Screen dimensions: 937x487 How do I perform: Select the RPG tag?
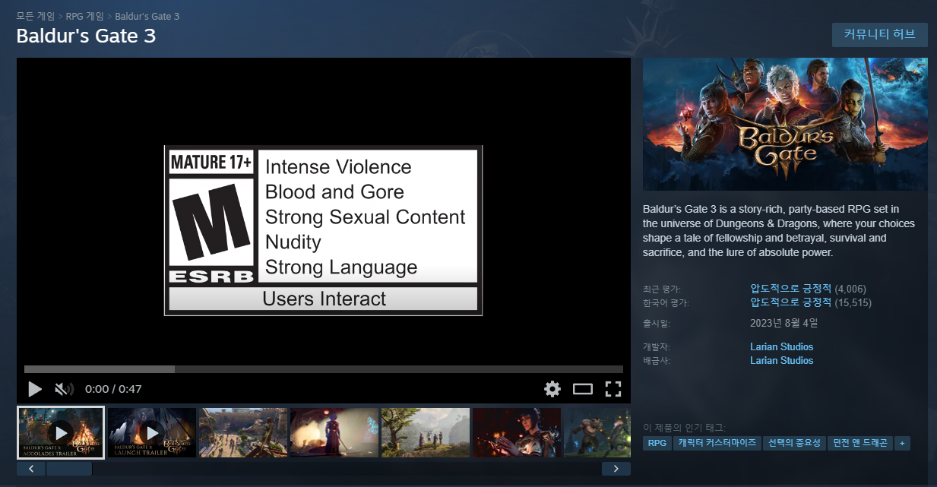point(657,443)
